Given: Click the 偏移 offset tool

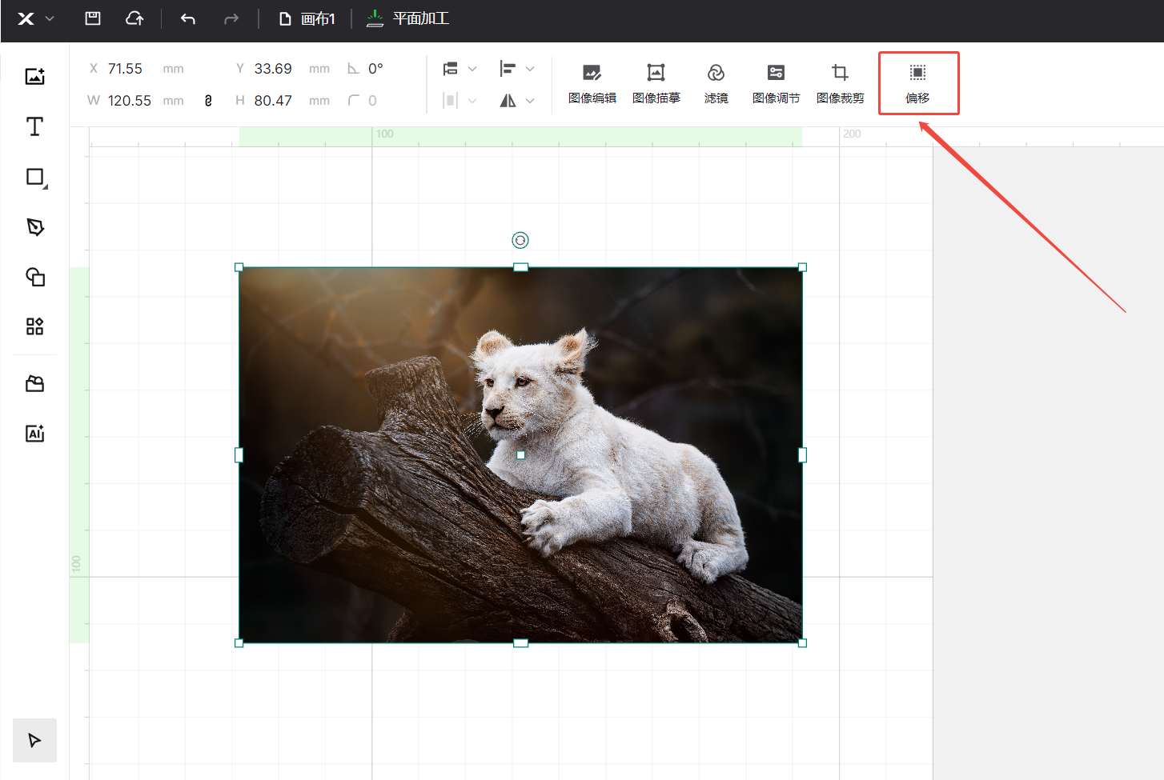Looking at the screenshot, I should coord(917,83).
